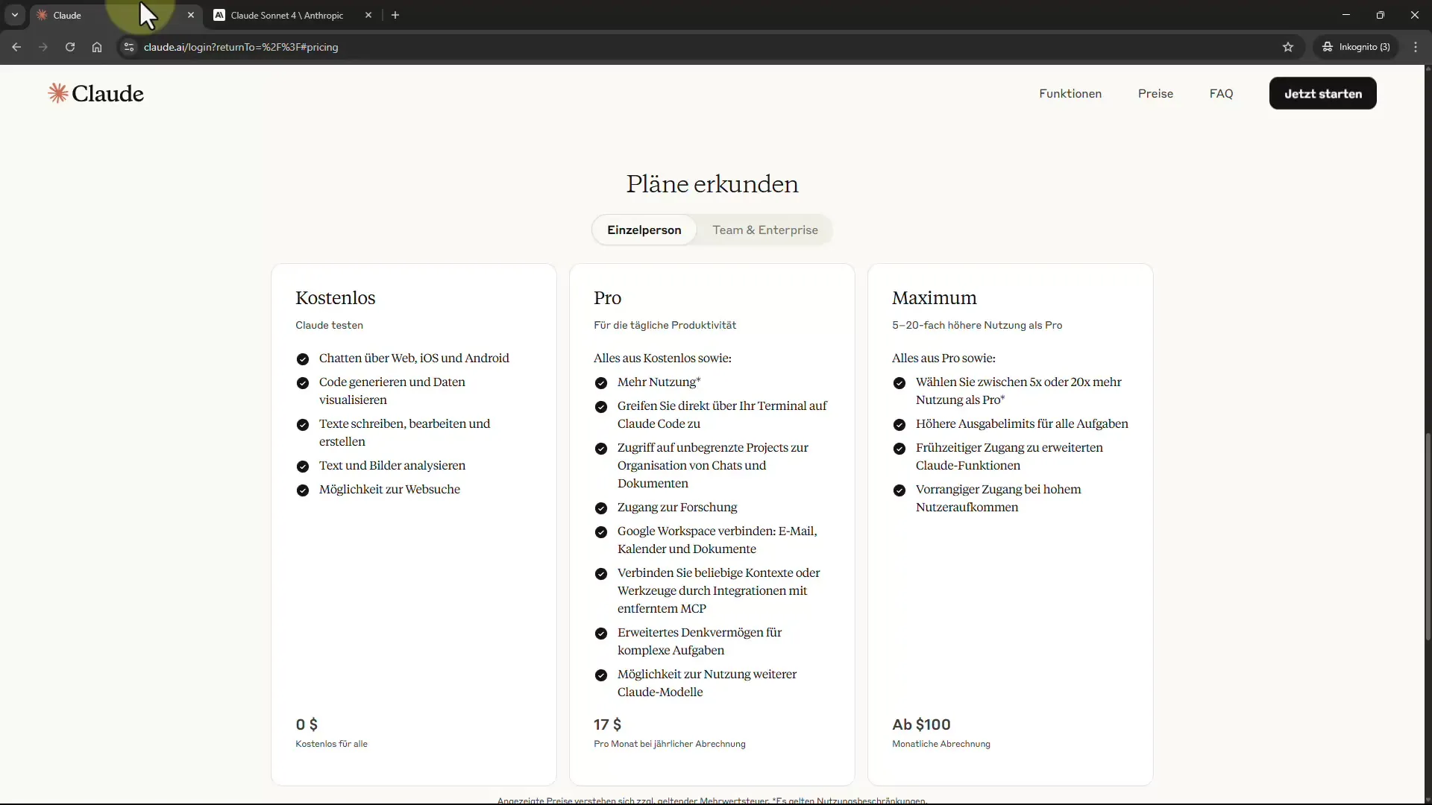Open the Funktionen navigation link
1432x805 pixels.
coord(1070,93)
